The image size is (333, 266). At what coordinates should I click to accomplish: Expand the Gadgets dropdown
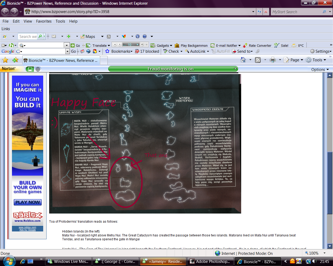171,45
